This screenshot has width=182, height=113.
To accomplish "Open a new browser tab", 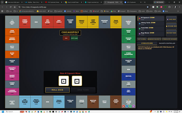I will pos(145,2).
